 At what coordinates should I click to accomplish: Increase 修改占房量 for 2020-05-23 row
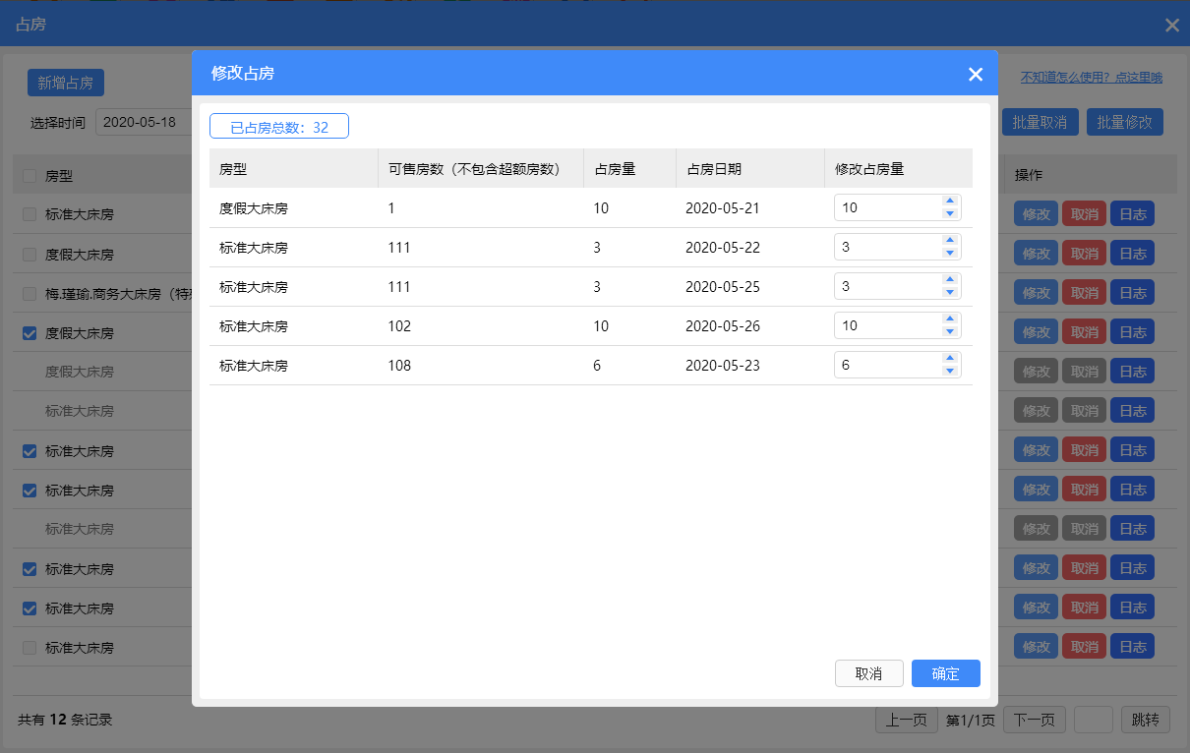(x=949, y=359)
